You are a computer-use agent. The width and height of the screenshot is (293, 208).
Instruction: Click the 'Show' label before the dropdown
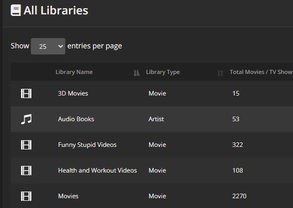click(20, 46)
